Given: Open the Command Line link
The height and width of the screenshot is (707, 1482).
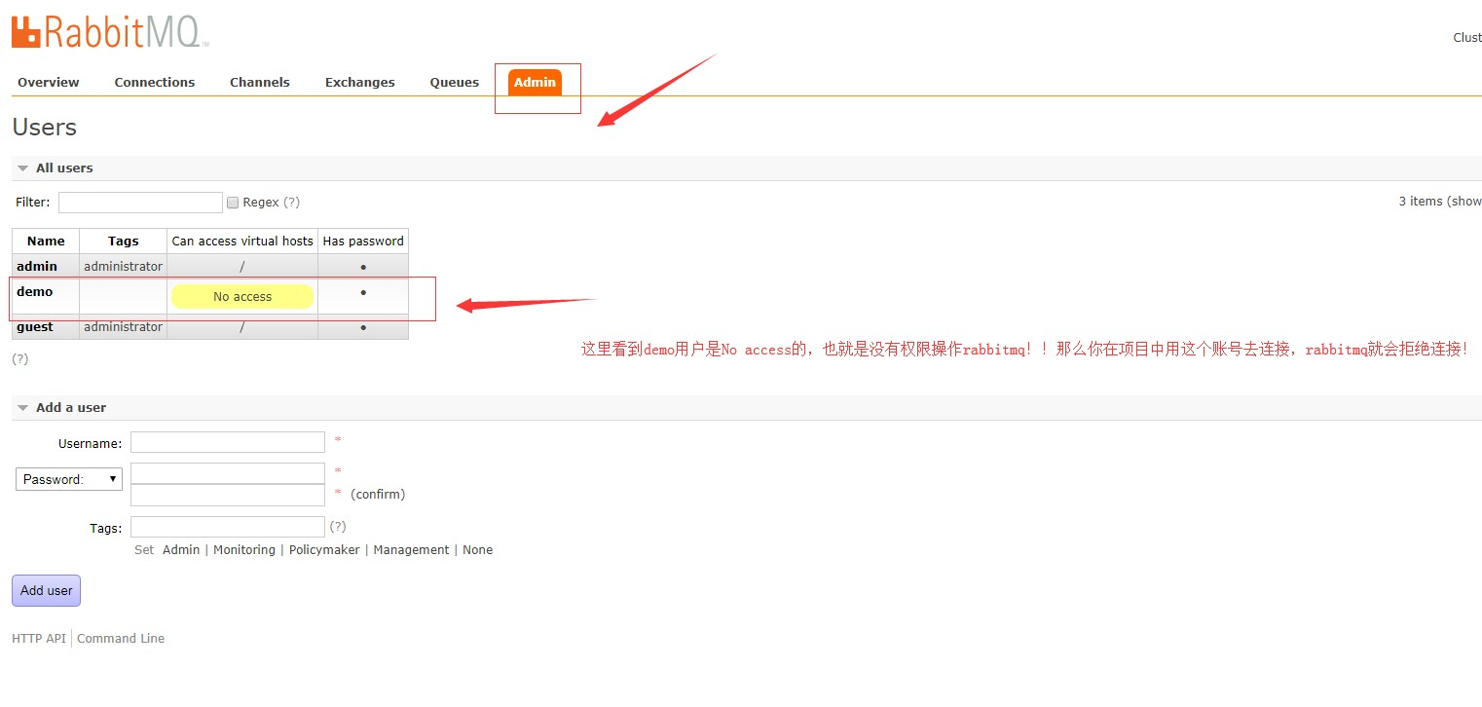Looking at the screenshot, I should (121, 639).
